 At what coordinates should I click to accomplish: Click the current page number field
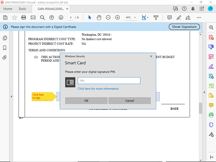point(71,18)
